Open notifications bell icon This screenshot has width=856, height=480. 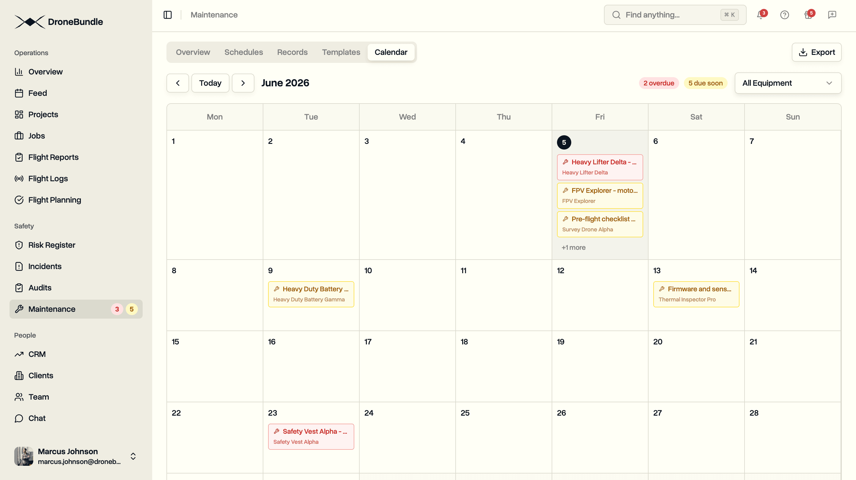click(760, 15)
